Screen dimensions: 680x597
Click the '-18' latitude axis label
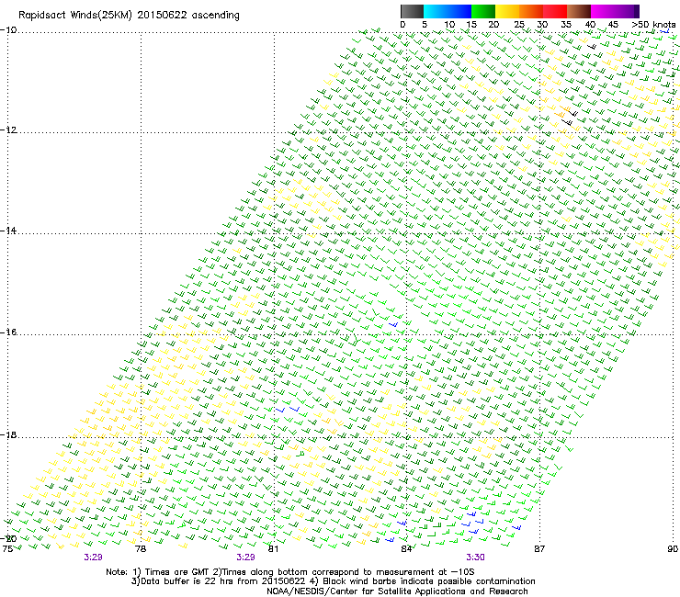point(8,434)
